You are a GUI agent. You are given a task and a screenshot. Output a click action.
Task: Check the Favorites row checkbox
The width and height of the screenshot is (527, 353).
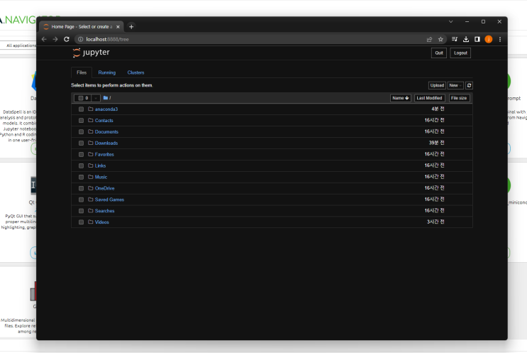pyautogui.click(x=81, y=154)
